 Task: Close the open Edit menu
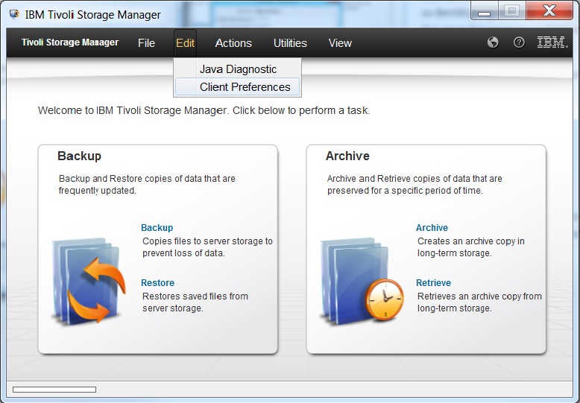185,43
